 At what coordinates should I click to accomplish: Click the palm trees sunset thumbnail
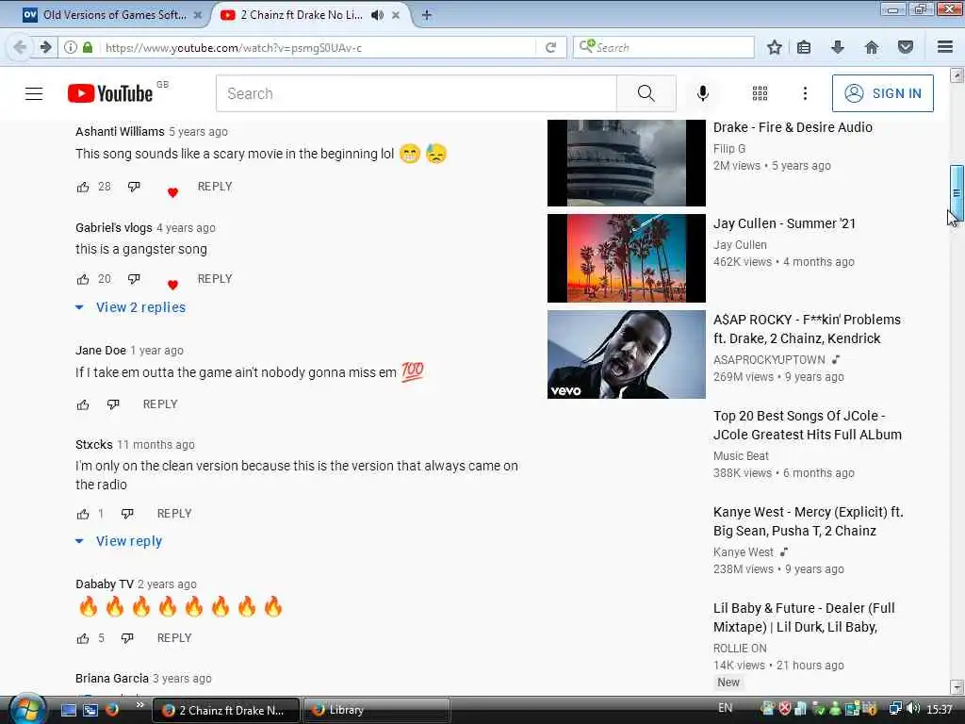point(627,258)
